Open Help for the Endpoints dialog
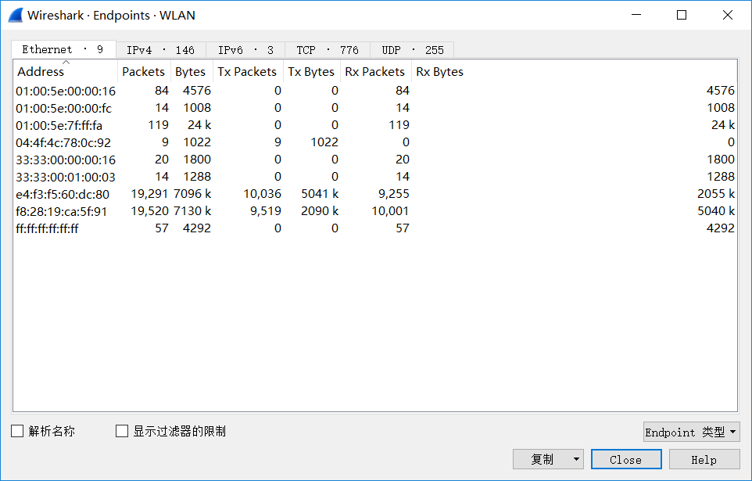This screenshot has height=481, width=752. point(704,459)
